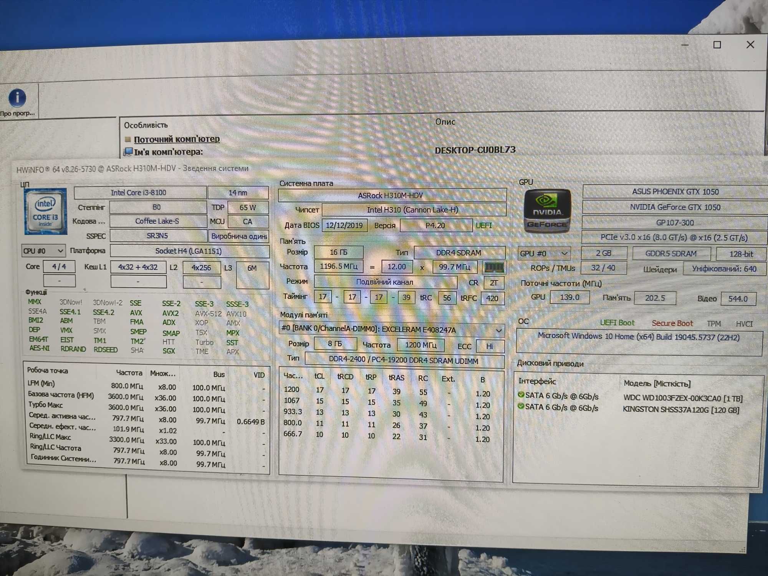
Task: Click the GP107-300 GPU chip field
Action: (x=675, y=223)
